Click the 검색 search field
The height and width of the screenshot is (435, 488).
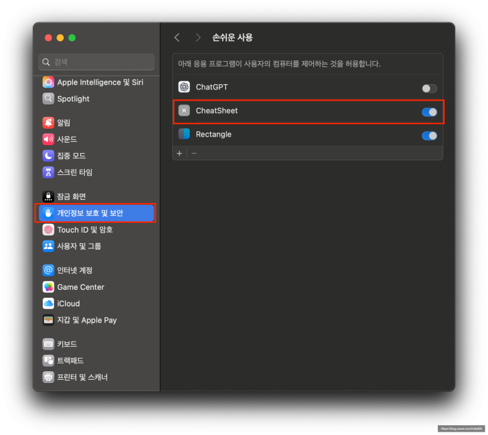[x=97, y=62]
